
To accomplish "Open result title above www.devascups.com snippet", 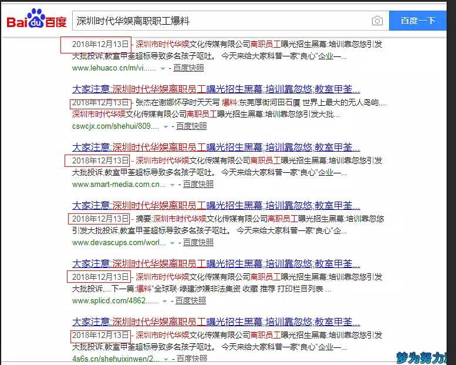I will click(x=216, y=206).
